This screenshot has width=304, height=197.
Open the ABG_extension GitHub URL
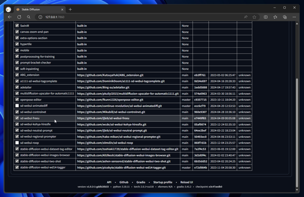(x=110, y=75)
